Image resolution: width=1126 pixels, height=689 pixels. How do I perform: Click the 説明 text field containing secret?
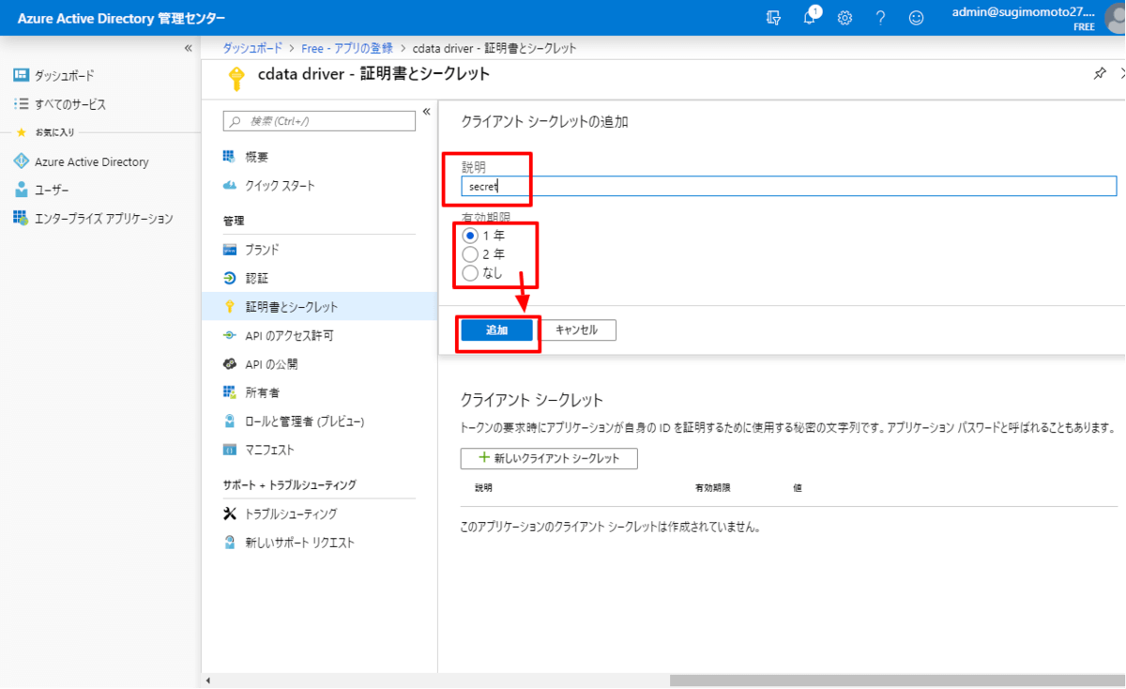point(788,186)
